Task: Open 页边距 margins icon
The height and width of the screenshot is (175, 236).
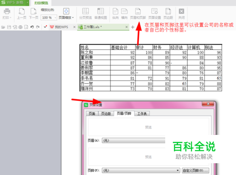Action: tap(168, 11)
